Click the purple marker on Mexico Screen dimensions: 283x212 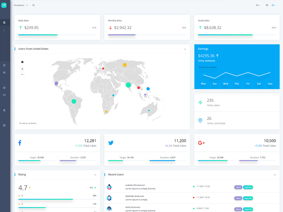point(56,83)
